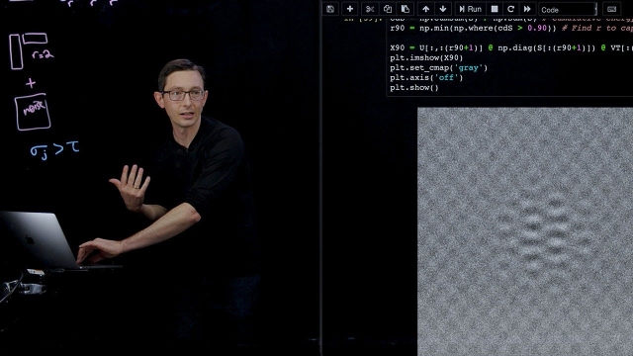633x356 pixels.
Task: Click the 'gray' string in plt.set_cmap
Action: pos(468,68)
